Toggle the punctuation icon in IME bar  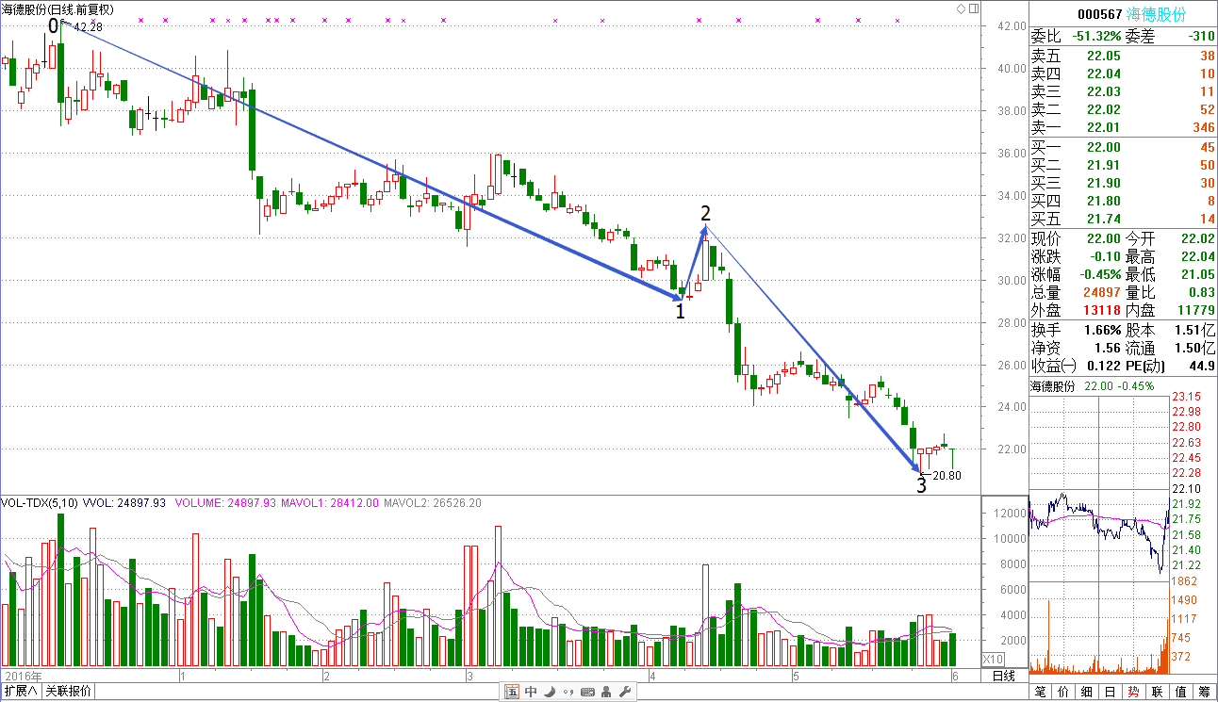click(568, 692)
